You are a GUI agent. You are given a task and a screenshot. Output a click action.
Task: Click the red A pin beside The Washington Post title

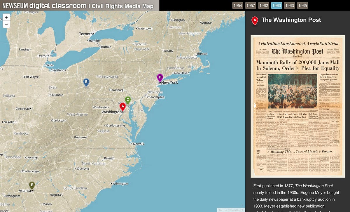255,20
